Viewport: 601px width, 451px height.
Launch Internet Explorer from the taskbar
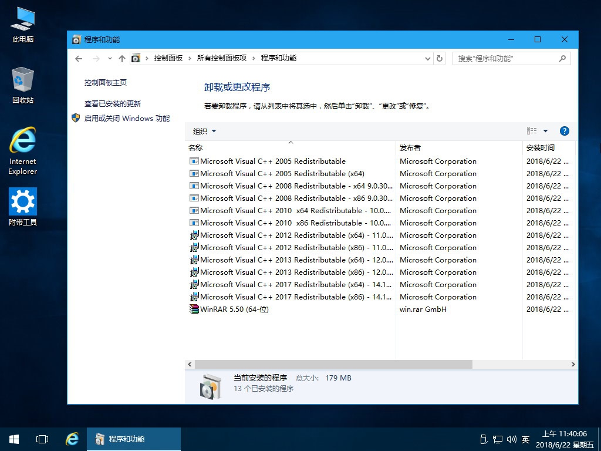pyautogui.click(x=72, y=439)
